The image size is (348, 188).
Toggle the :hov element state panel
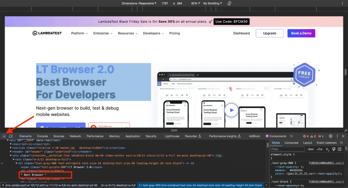(x=311, y=149)
